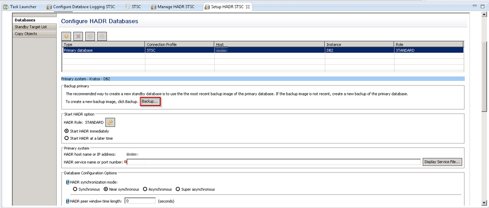Click the move up arrow icon
Image resolution: width=489 pixels, height=208 pixels.
(x=90, y=36)
